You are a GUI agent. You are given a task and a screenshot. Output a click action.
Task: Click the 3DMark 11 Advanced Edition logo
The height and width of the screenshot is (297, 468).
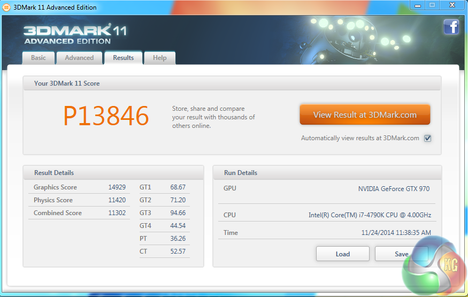75,34
